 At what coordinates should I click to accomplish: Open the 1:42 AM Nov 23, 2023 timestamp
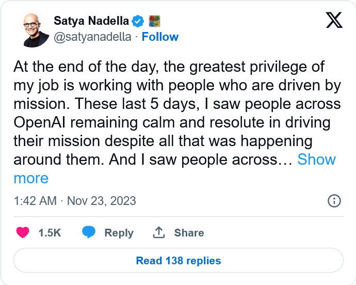click(75, 201)
